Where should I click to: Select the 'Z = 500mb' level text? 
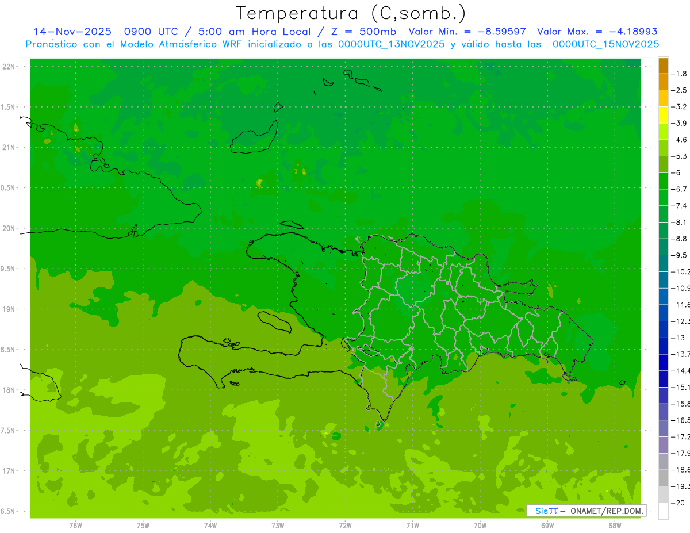[365, 32]
